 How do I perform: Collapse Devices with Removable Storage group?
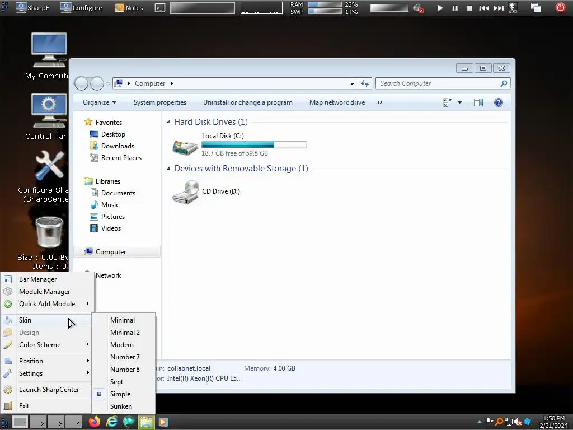[x=168, y=169]
